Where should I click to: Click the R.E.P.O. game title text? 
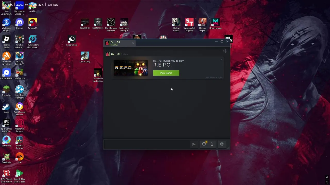coord(162,65)
